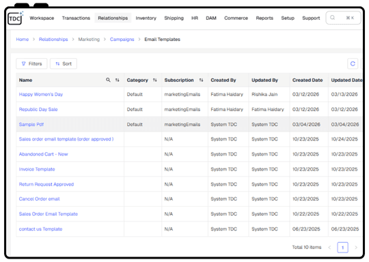This screenshot has width=369, height=262.
Task: Click the search icon in Name column header
Action: tap(108, 80)
